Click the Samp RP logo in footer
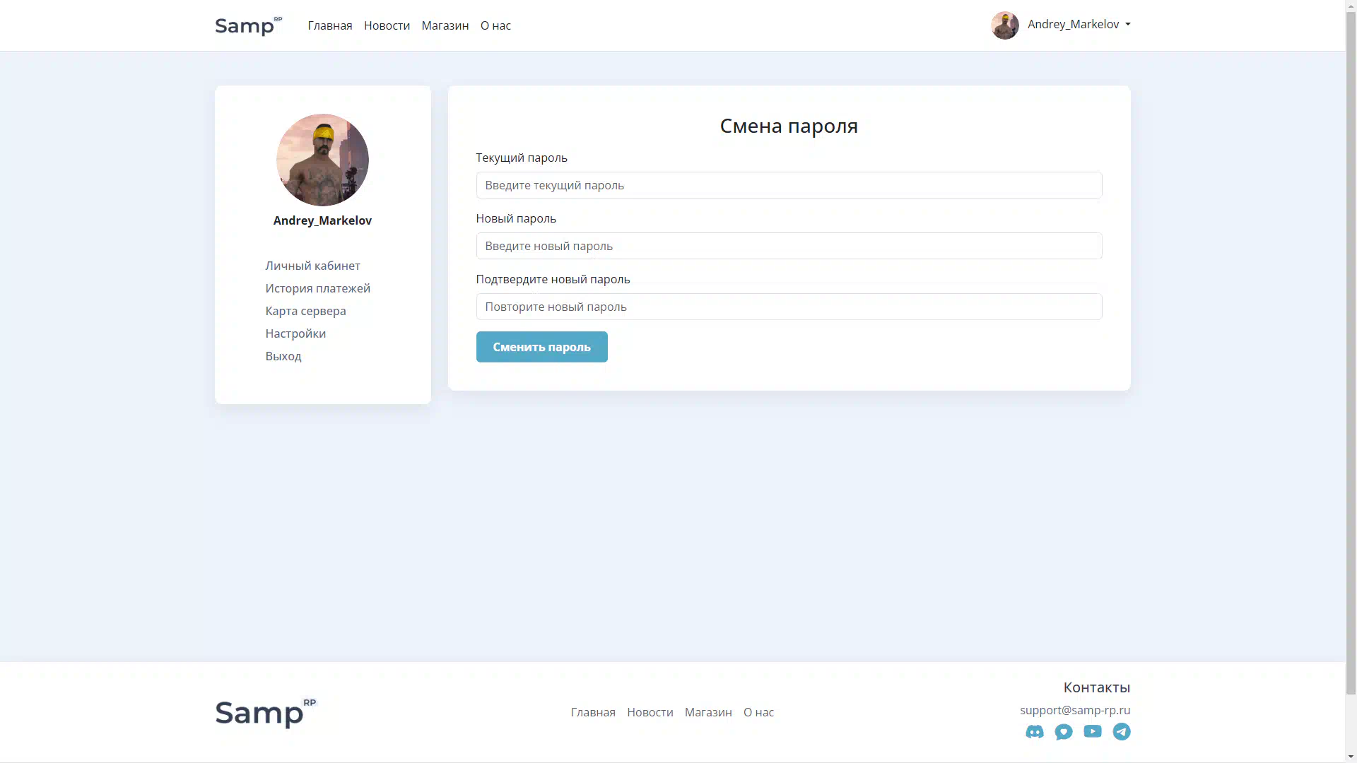 [266, 713]
